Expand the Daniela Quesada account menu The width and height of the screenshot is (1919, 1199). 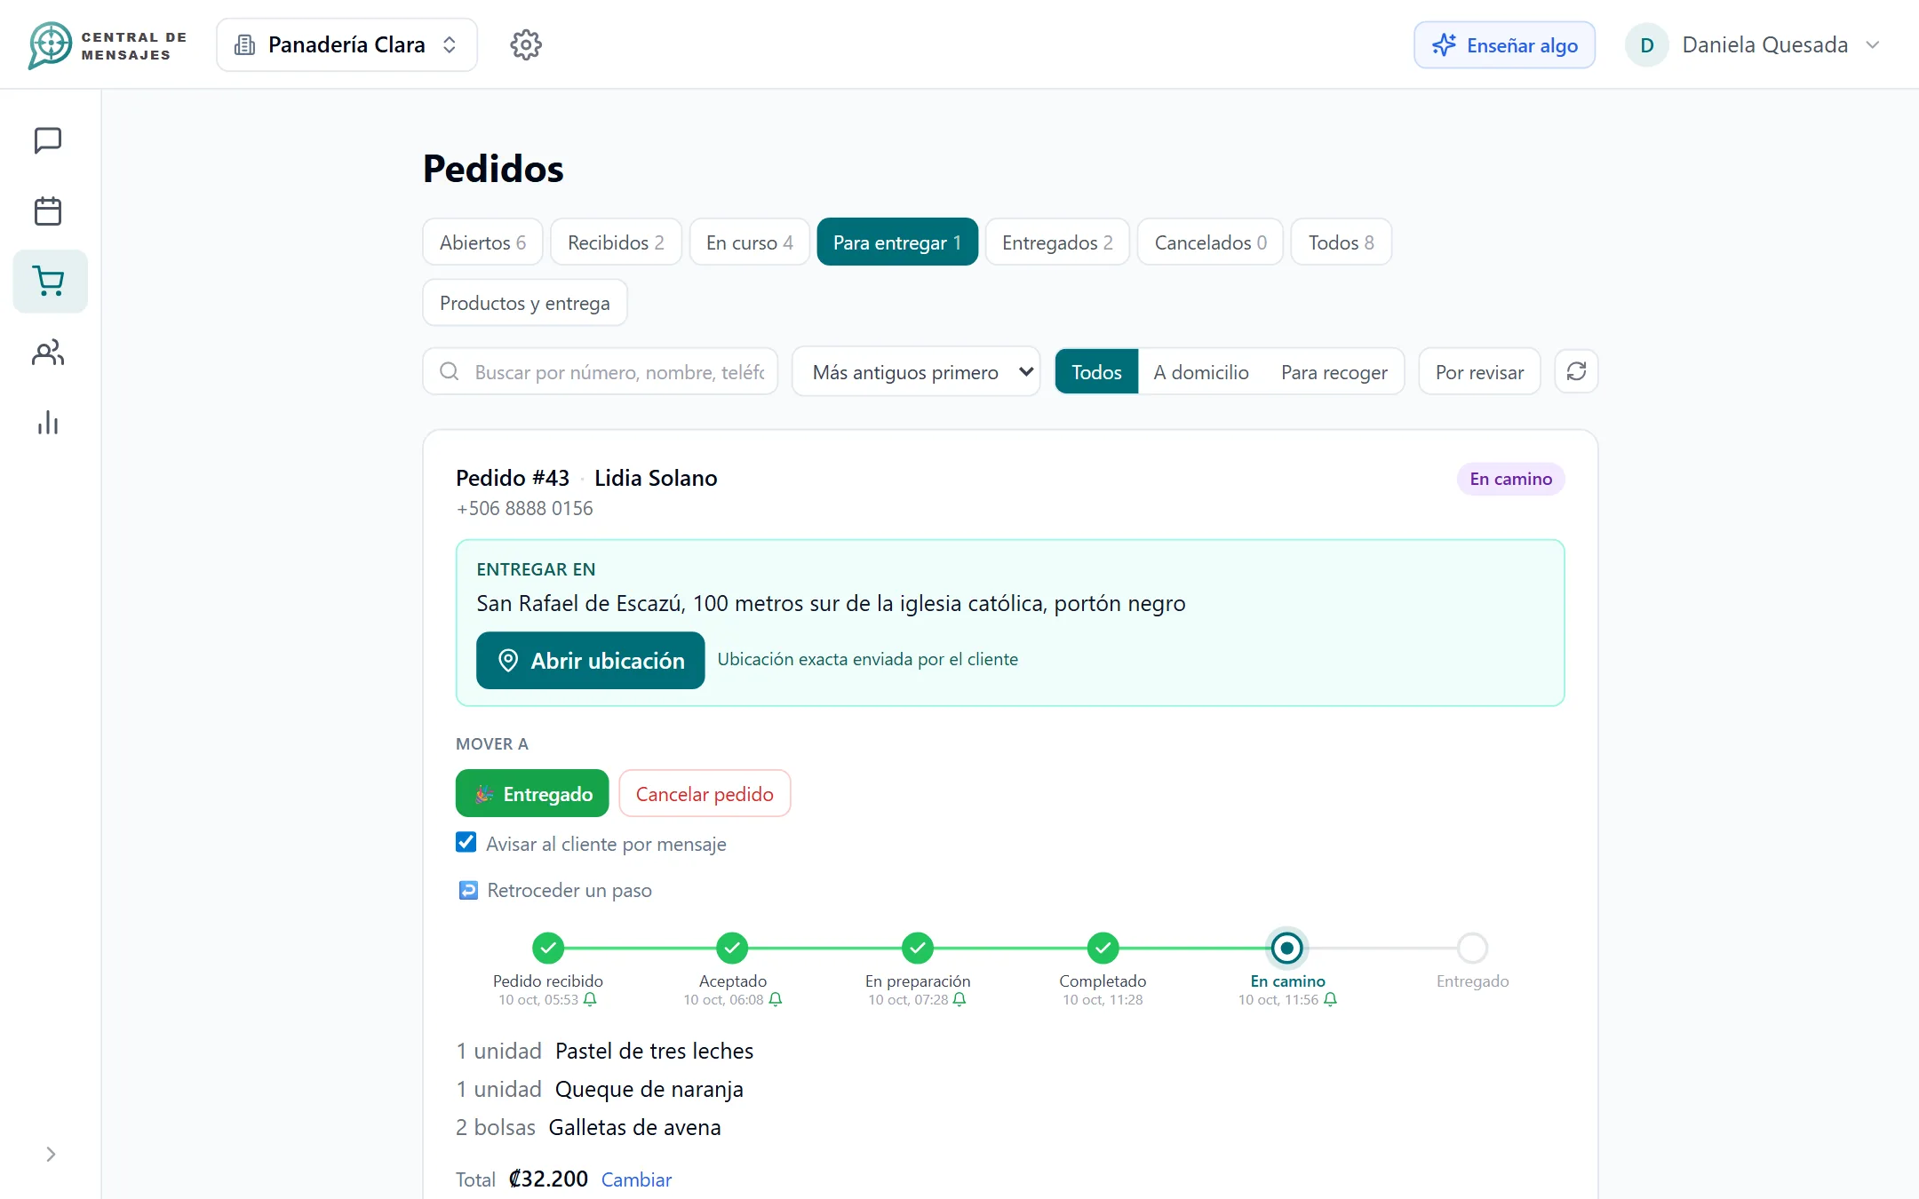[x=1754, y=44]
